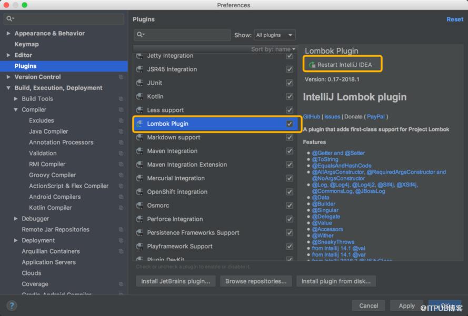
Task: Toggle the Maven Integration Extension checkbox
Action: [x=290, y=165]
